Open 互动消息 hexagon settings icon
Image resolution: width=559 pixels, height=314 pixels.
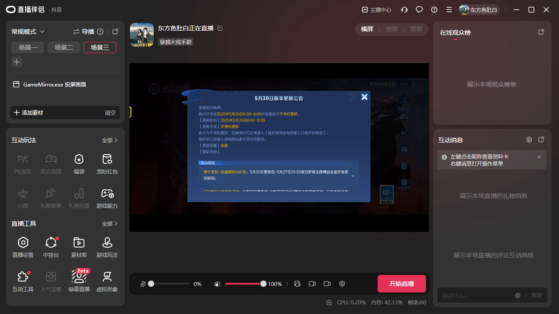coord(529,140)
